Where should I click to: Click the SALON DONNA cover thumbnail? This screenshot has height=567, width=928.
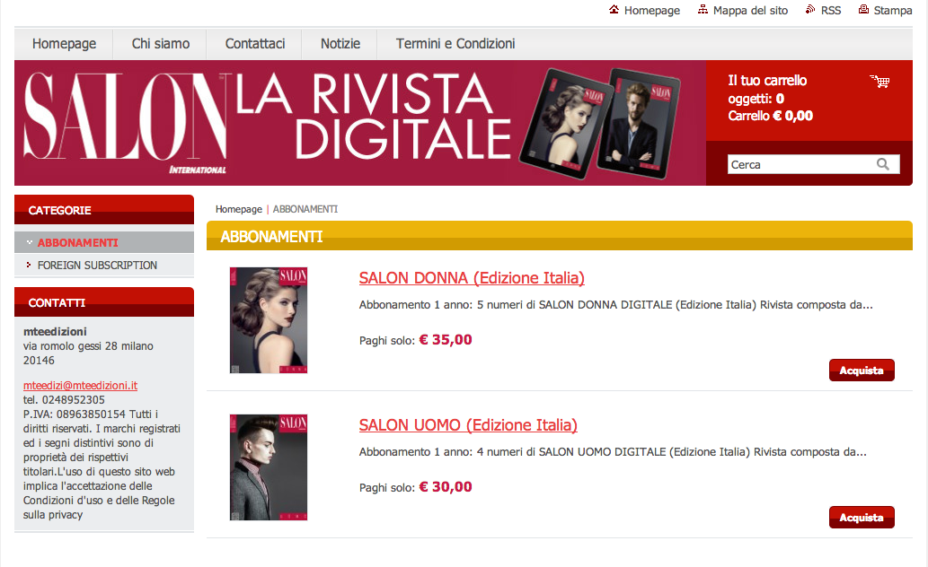tap(269, 320)
